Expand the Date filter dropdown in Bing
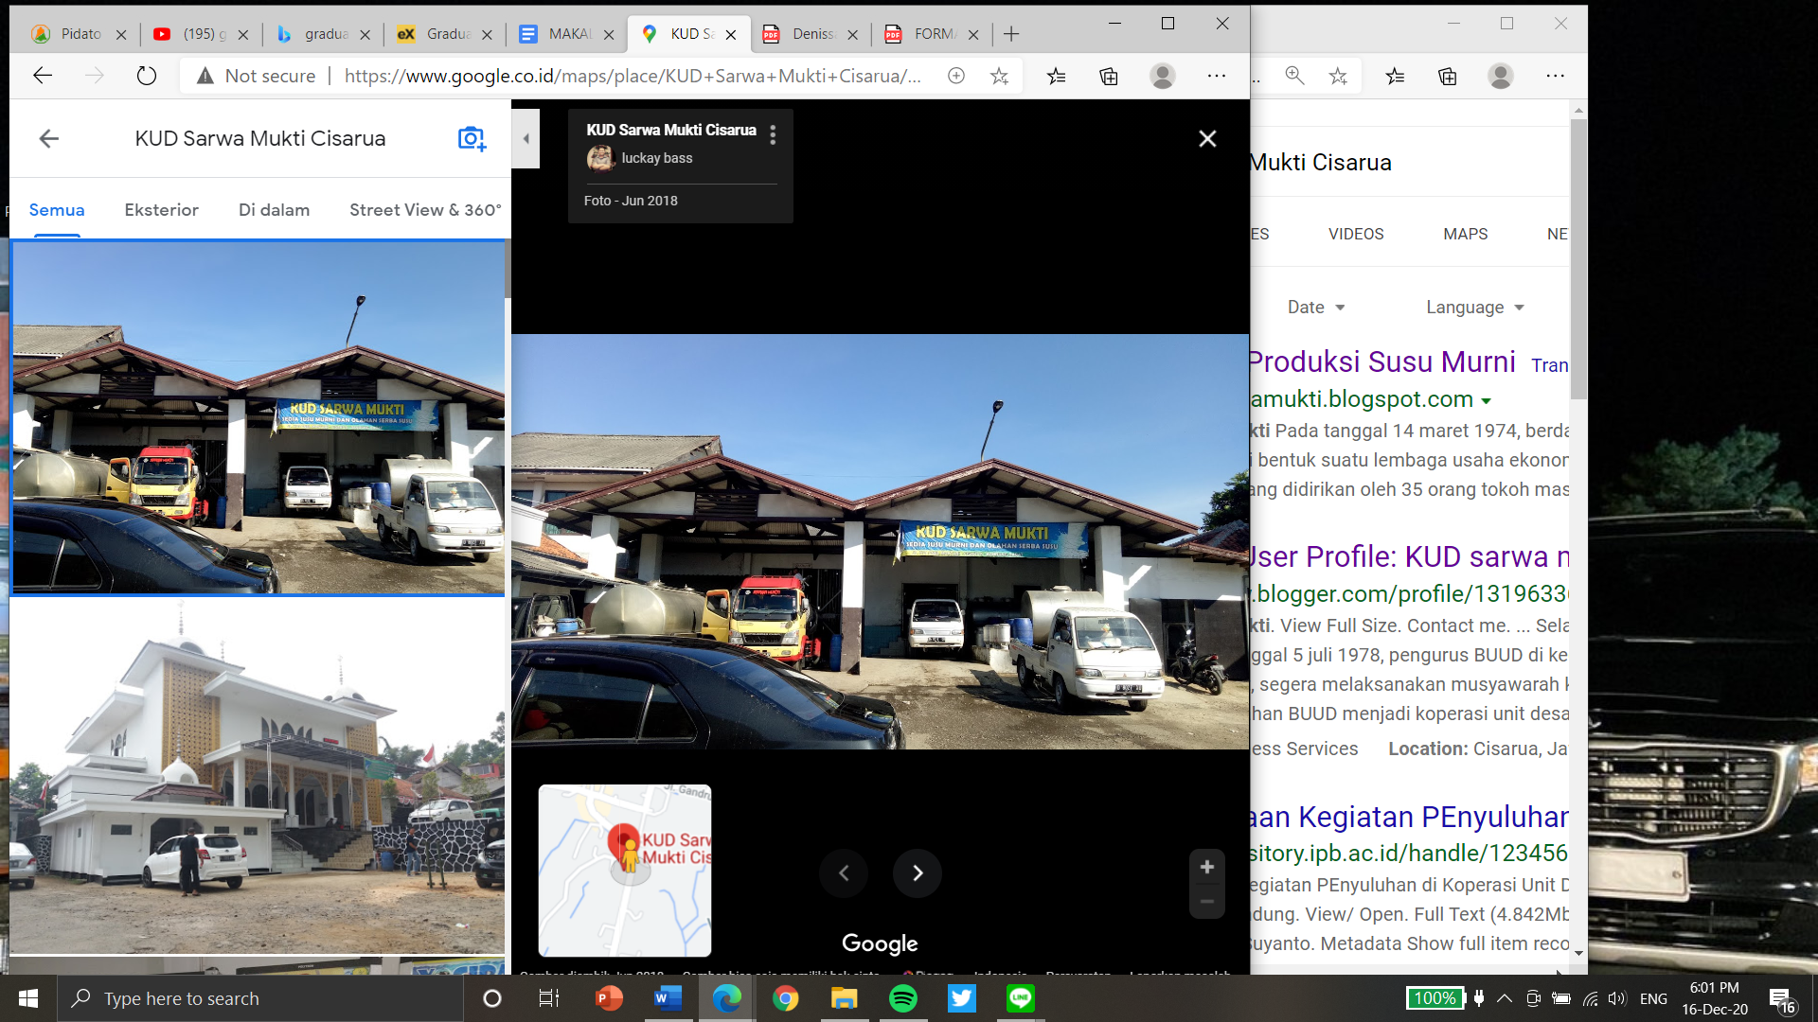Screen dimensions: 1818x1022 (x=1316, y=308)
